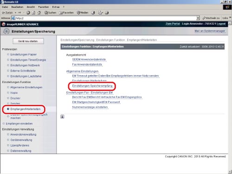Select Kopie in sidebar
The image size is (232, 174).
click(x=14, y=93)
